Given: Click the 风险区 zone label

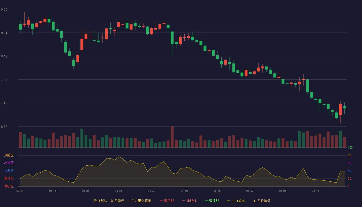Looking at the screenshot, I should click(x=9, y=155).
